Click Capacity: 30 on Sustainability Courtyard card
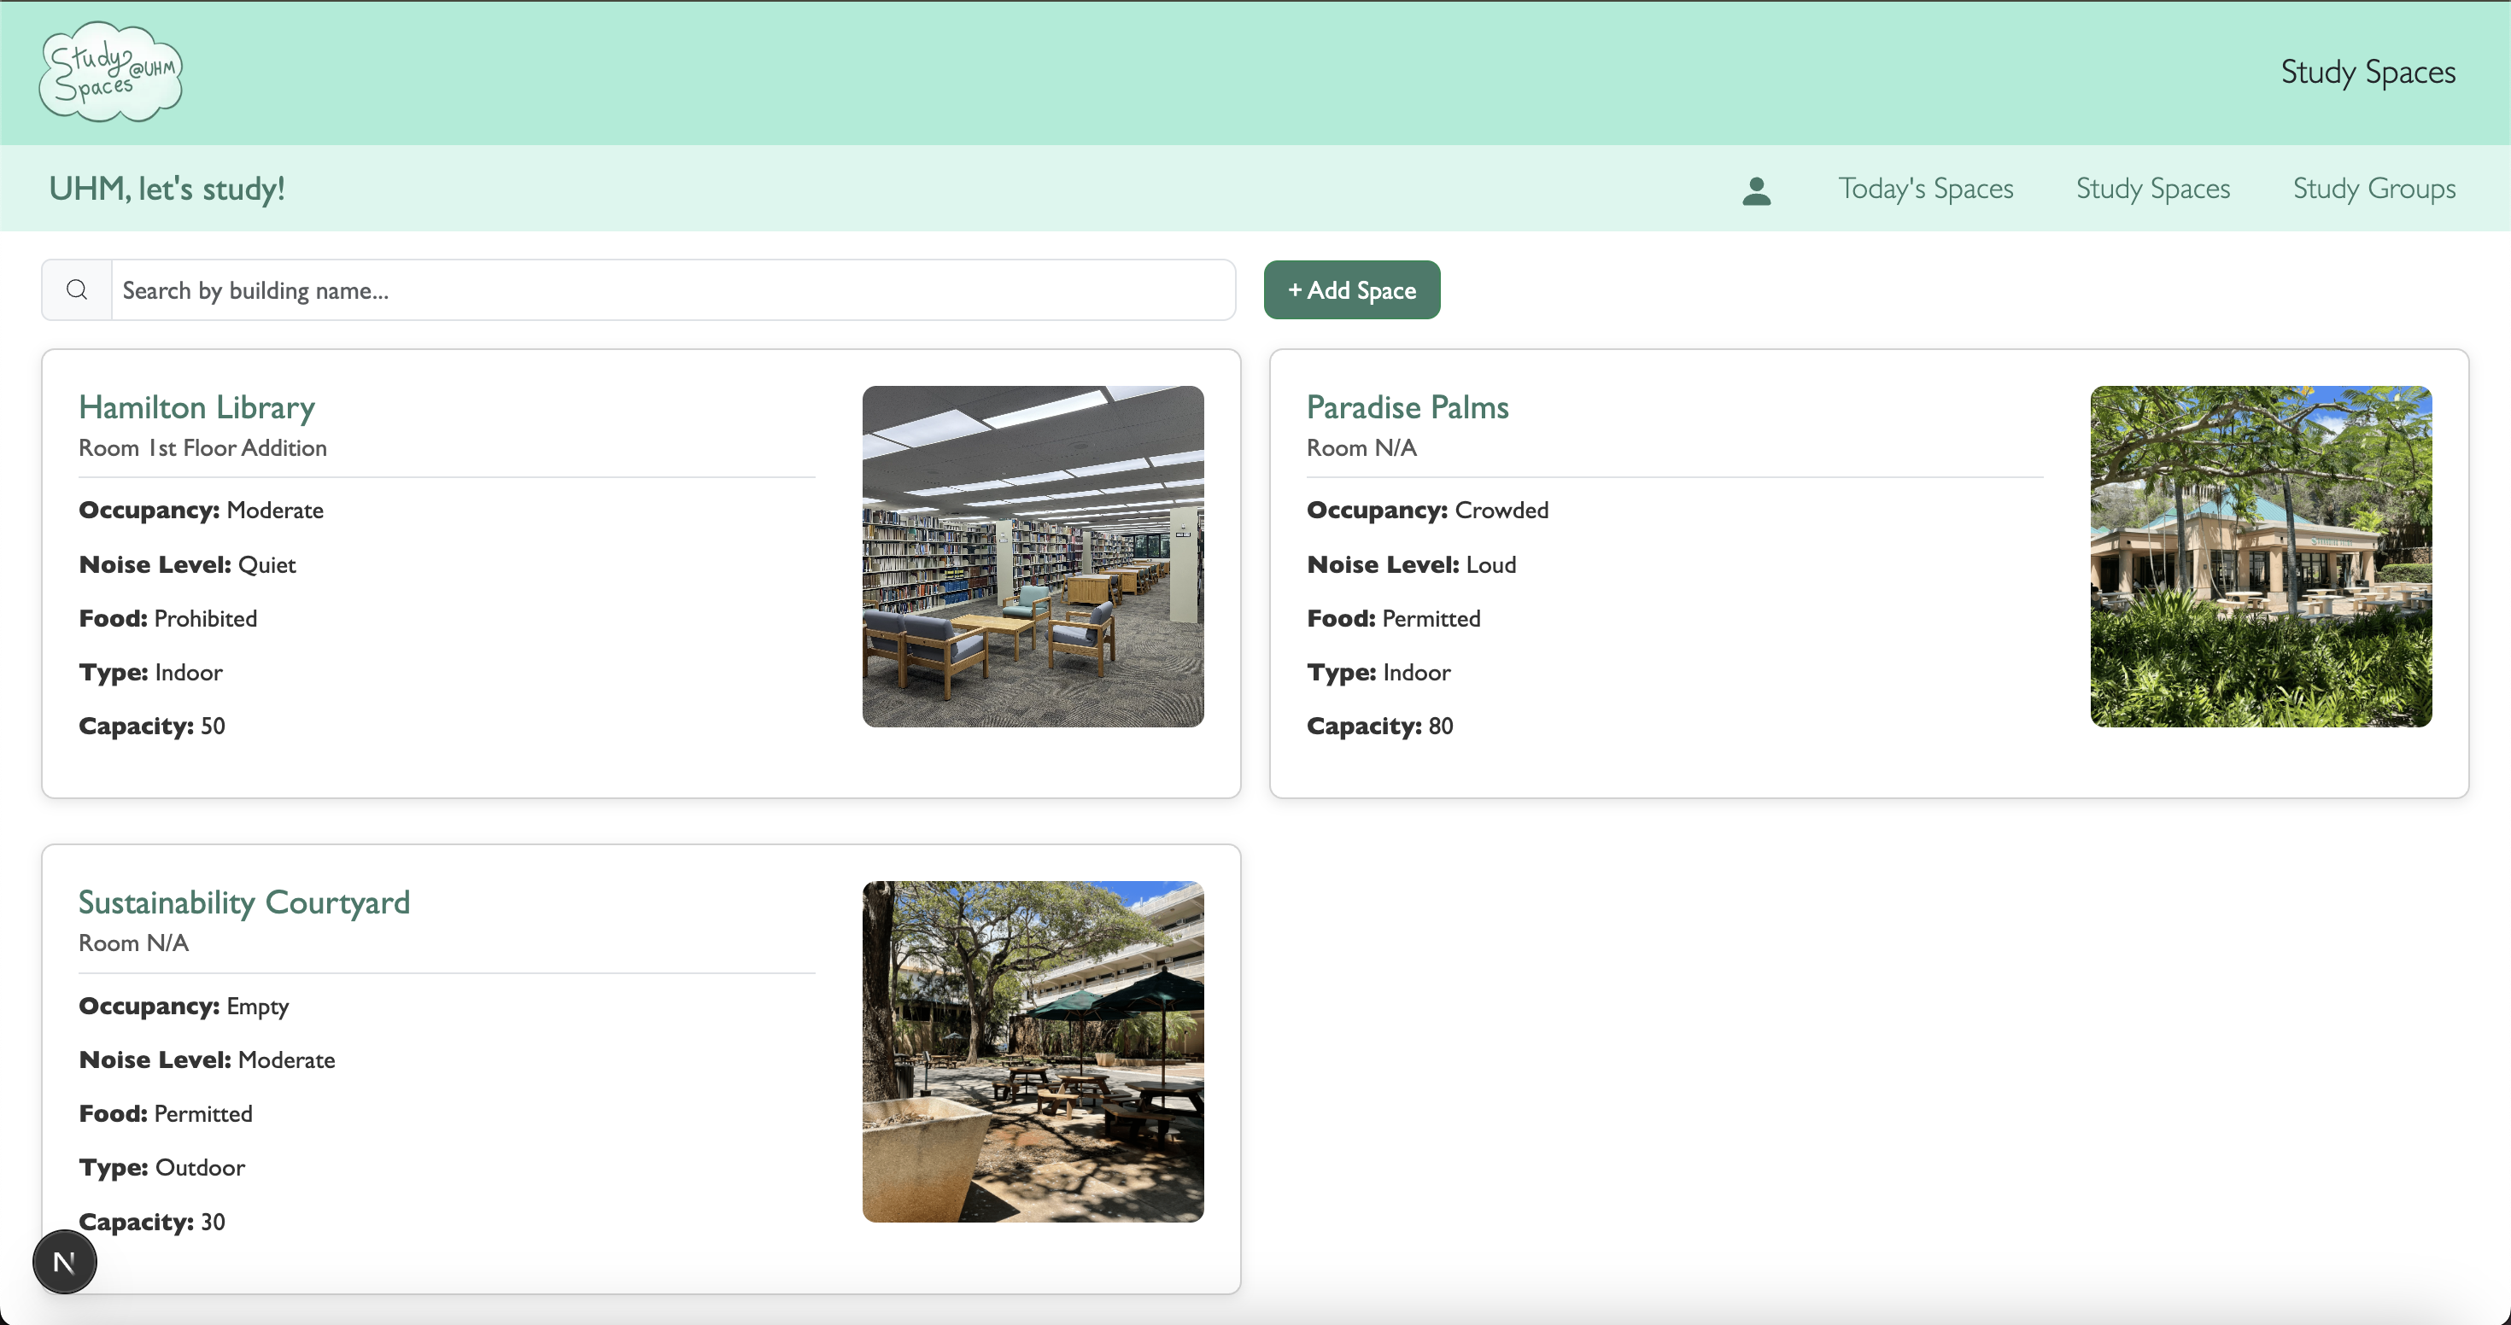This screenshot has height=1325, width=2511. [152, 1222]
